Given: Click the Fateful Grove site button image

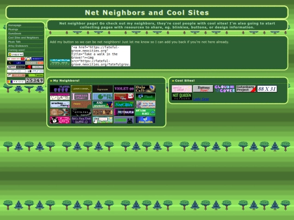Looking at the screenshot, I should coord(60,62).
